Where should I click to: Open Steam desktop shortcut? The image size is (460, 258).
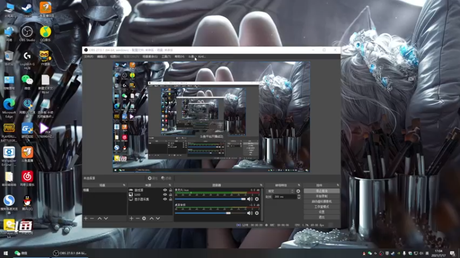[x=27, y=10]
